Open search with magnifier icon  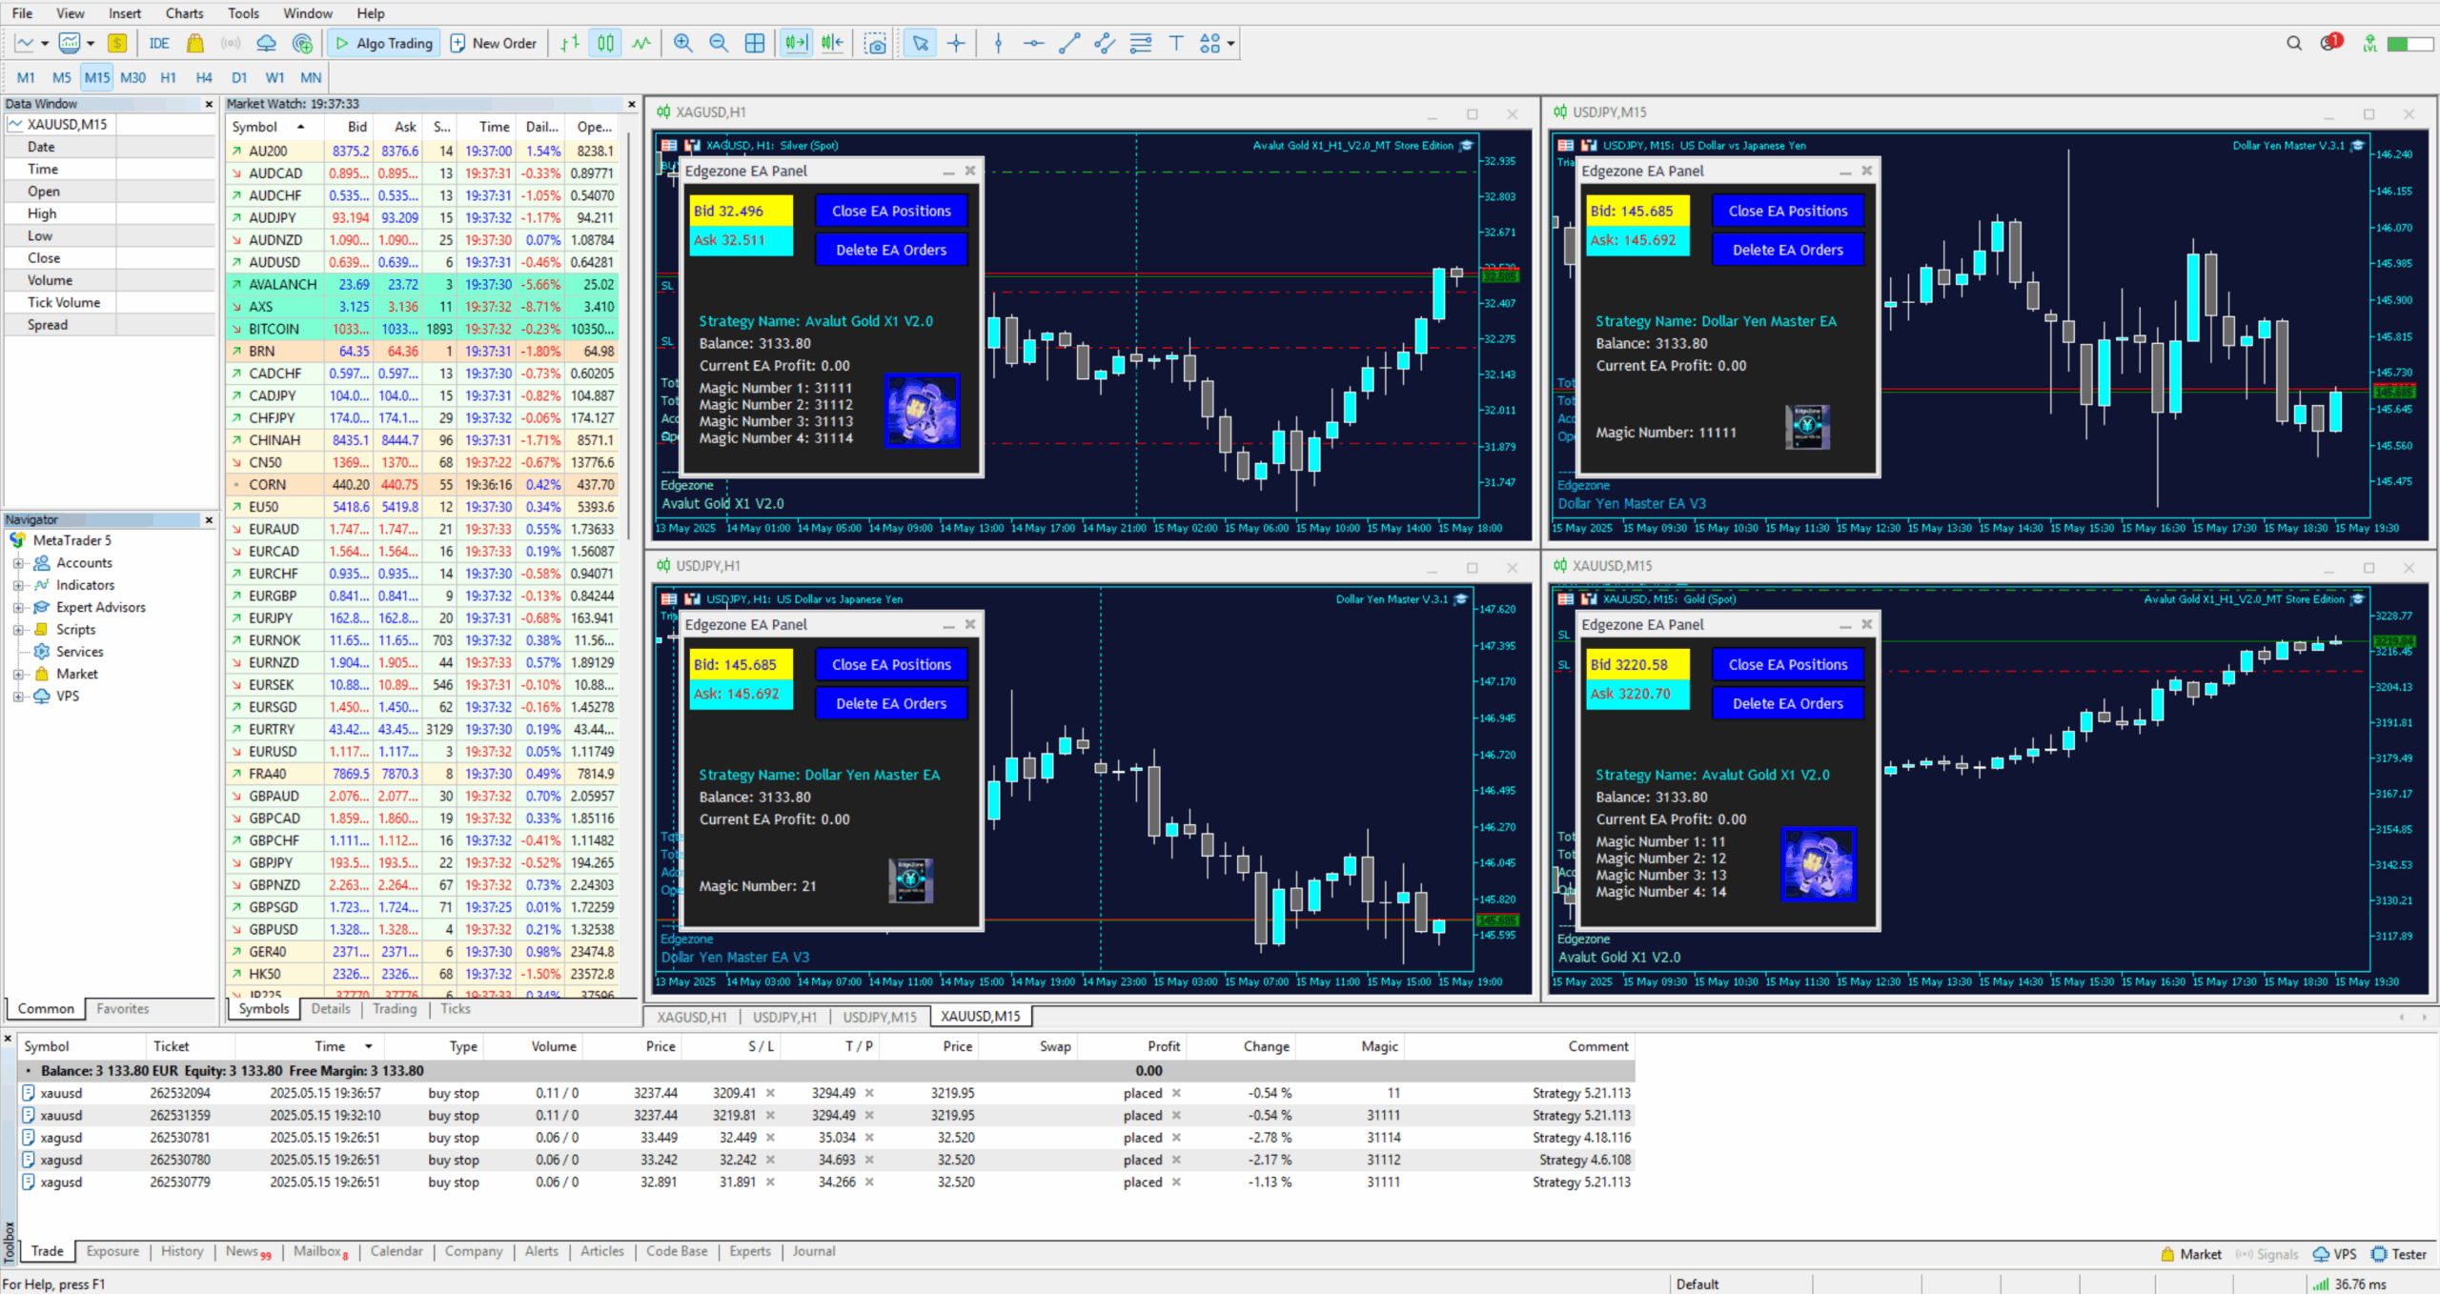2294,43
